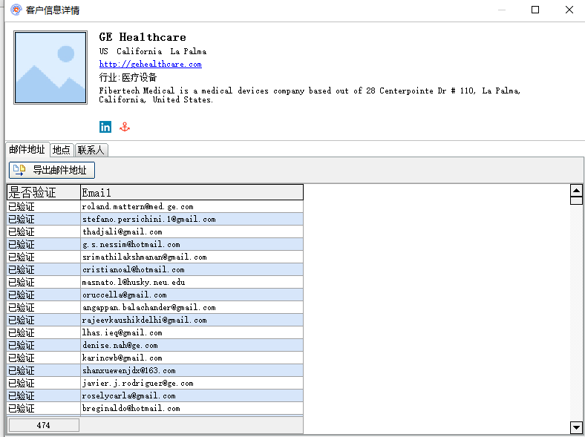This screenshot has height=437, width=585.
Task: Open the 联系人 tab
Action: click(x=91, y=150)
